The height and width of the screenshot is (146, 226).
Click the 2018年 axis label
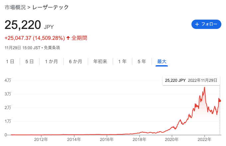[139, 139]
